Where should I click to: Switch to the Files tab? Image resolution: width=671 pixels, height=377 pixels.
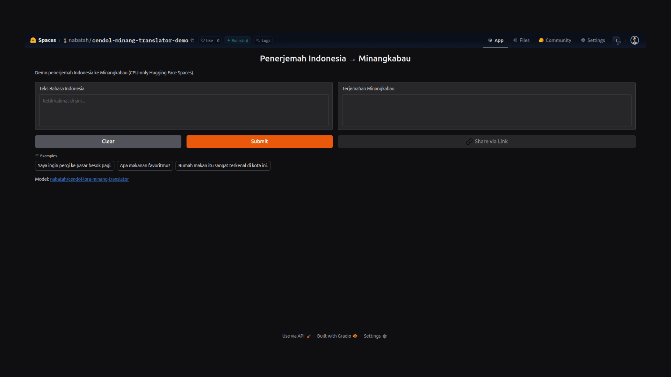click(x=521, y=40)
